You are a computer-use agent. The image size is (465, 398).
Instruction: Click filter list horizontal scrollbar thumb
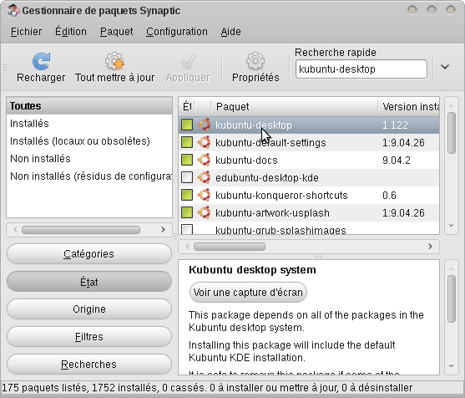pyautogui.click(x=81, y=230)
